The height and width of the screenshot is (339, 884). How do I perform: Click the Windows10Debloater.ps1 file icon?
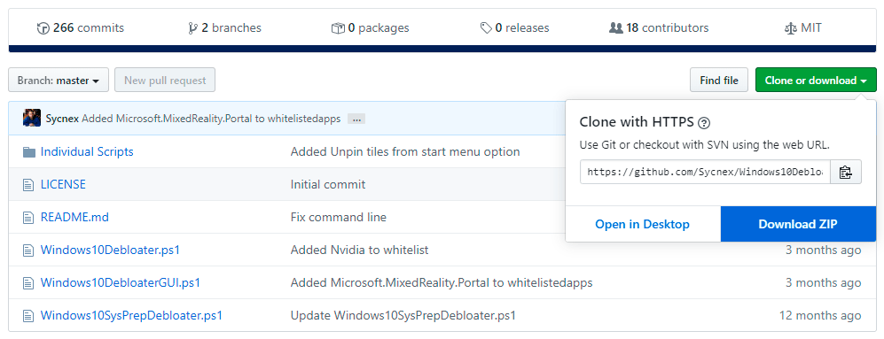[x=28, y=250]
